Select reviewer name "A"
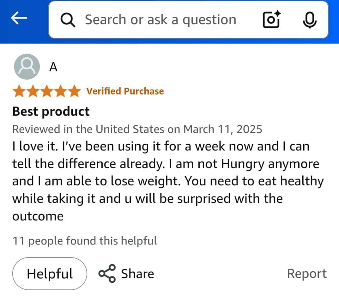The image size is (339, 302). tap(53, 67)
